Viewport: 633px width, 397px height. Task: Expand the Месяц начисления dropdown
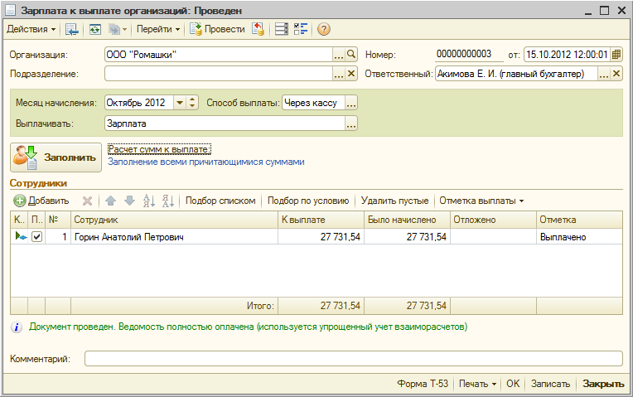coord(180,103)
